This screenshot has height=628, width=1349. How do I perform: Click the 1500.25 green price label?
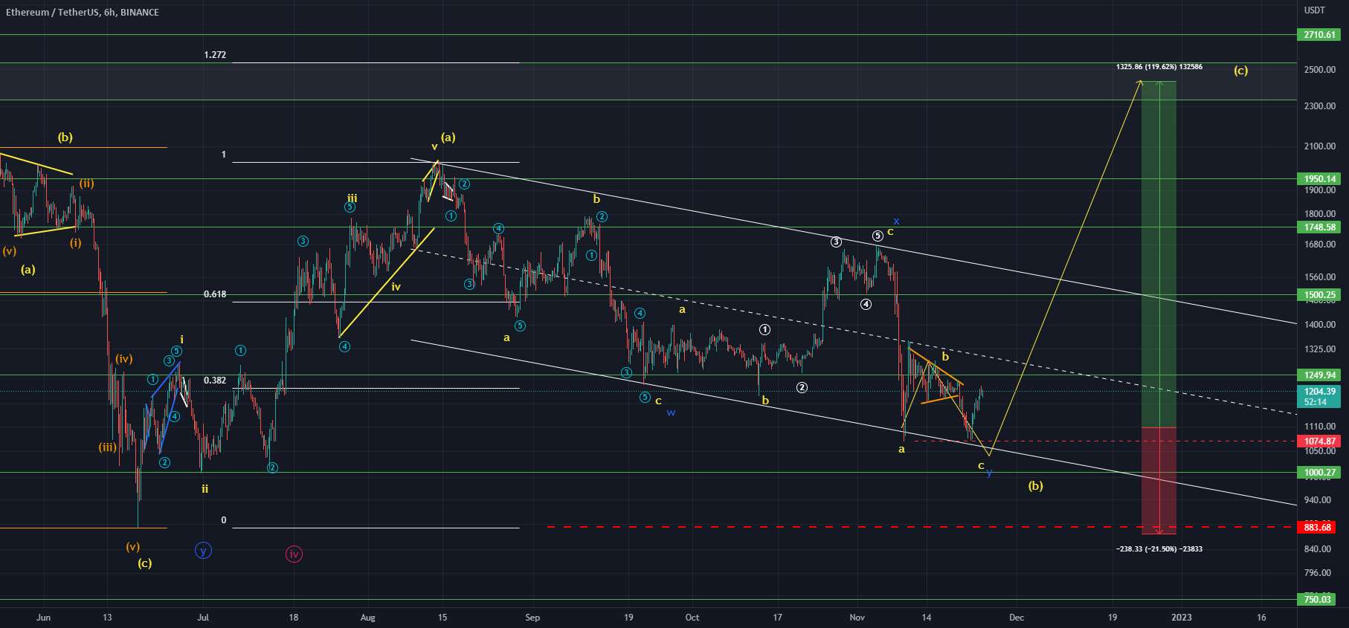point(1319,295)
